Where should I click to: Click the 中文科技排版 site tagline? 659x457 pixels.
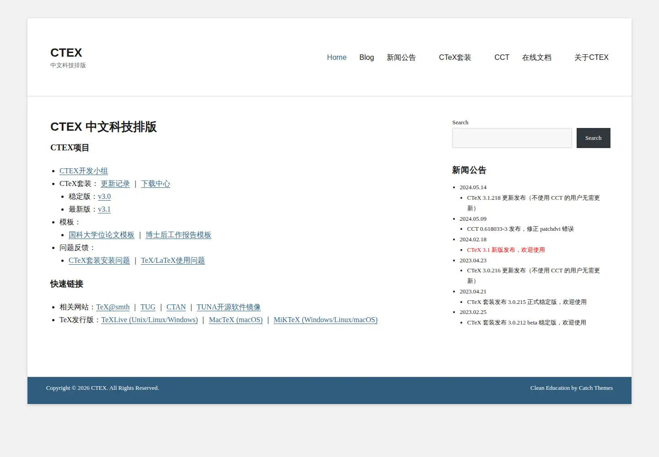pos(68,65)
